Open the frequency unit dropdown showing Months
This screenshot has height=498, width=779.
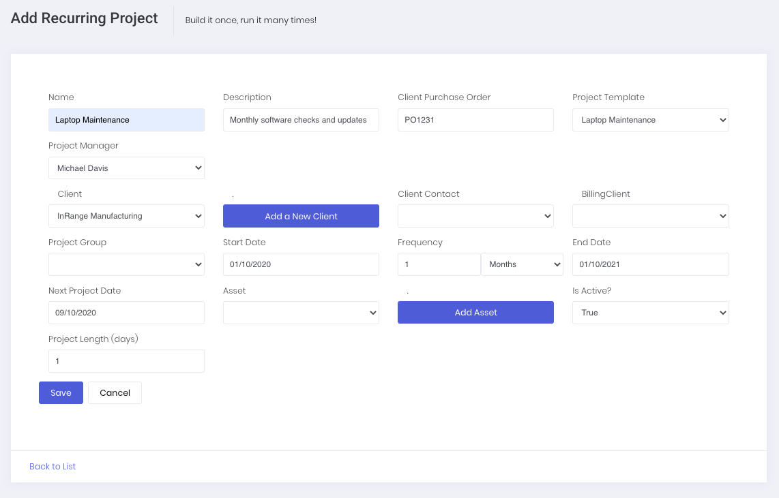[522, 264]
